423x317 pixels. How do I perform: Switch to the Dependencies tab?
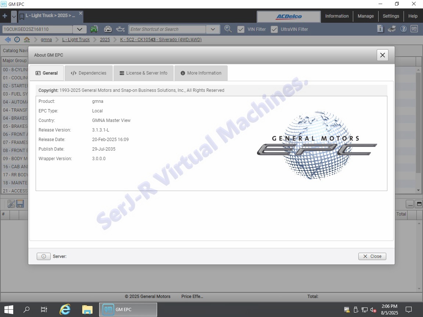pos(88,73)
